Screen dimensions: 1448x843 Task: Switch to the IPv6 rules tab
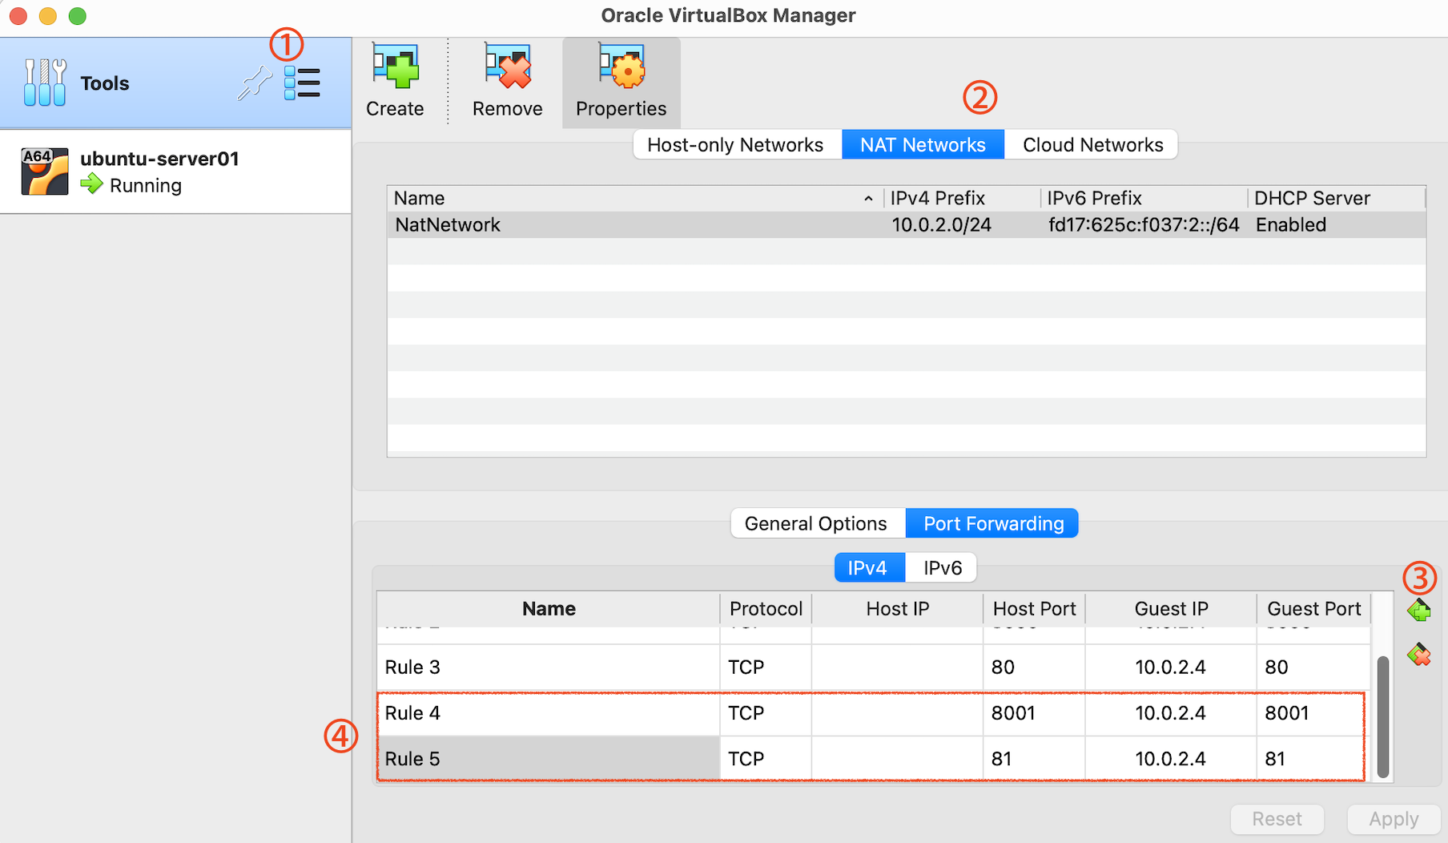pos(942,568)
